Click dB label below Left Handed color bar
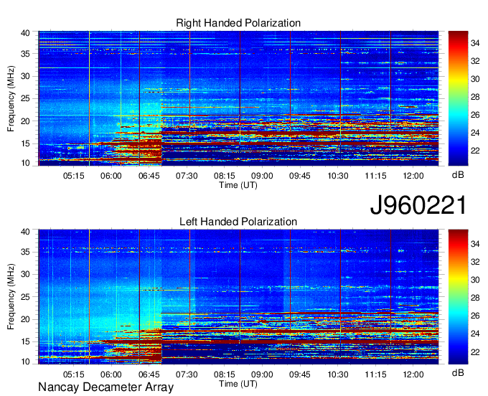The height and width of the screenshot is (396, 488). click(x=458, y=372)
